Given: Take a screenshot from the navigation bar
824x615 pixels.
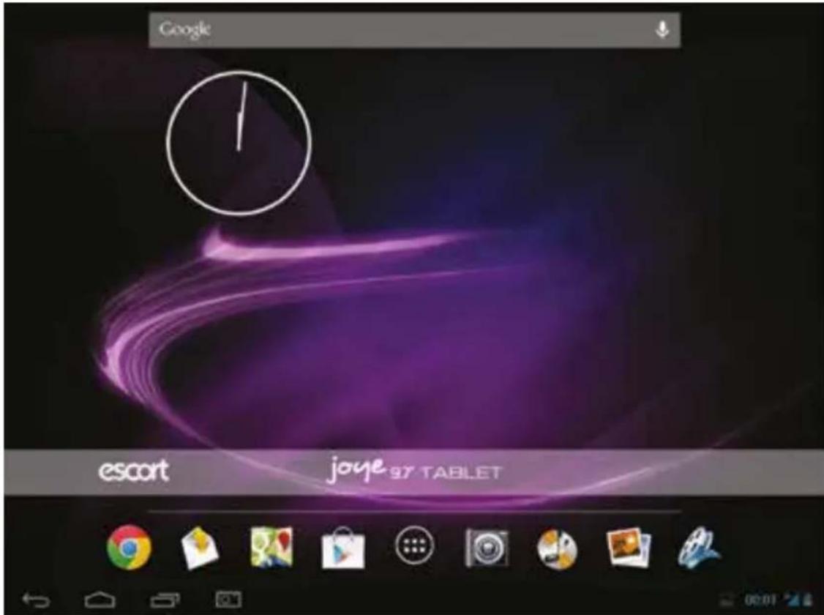Looking at the screenshot, I should point(228,599).
